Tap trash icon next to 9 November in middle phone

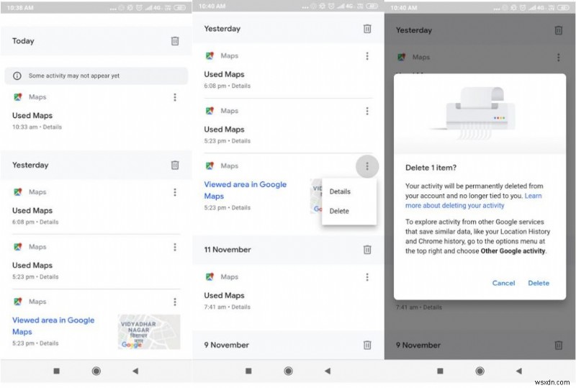click(x=367, y=345)
